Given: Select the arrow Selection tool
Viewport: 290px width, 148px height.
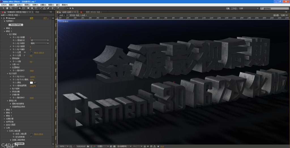Looking at the screenshot, I should (x=3, y=8).
